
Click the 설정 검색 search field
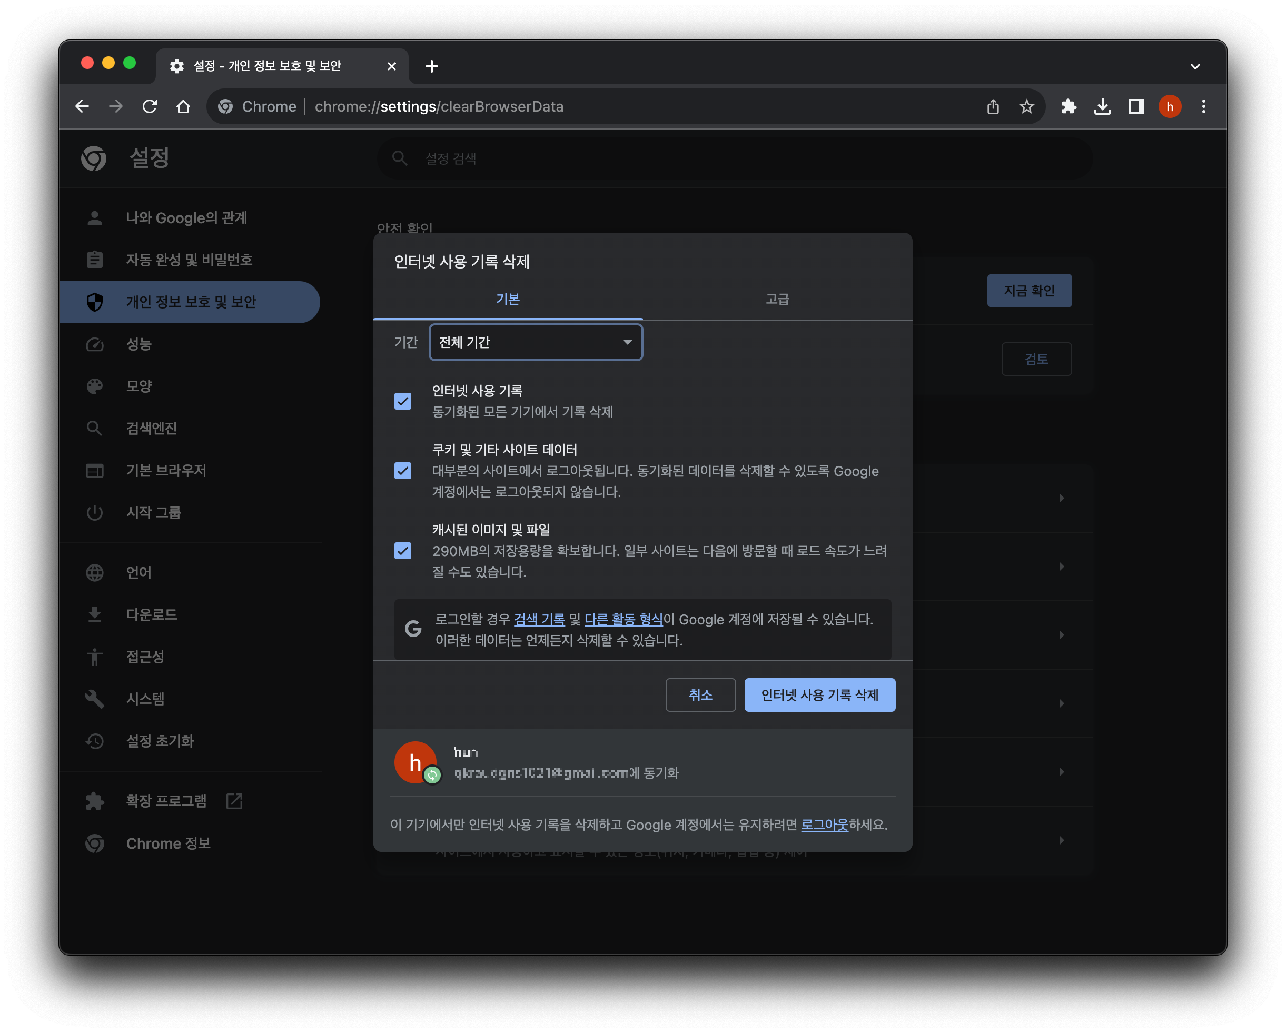pos(734,158)
